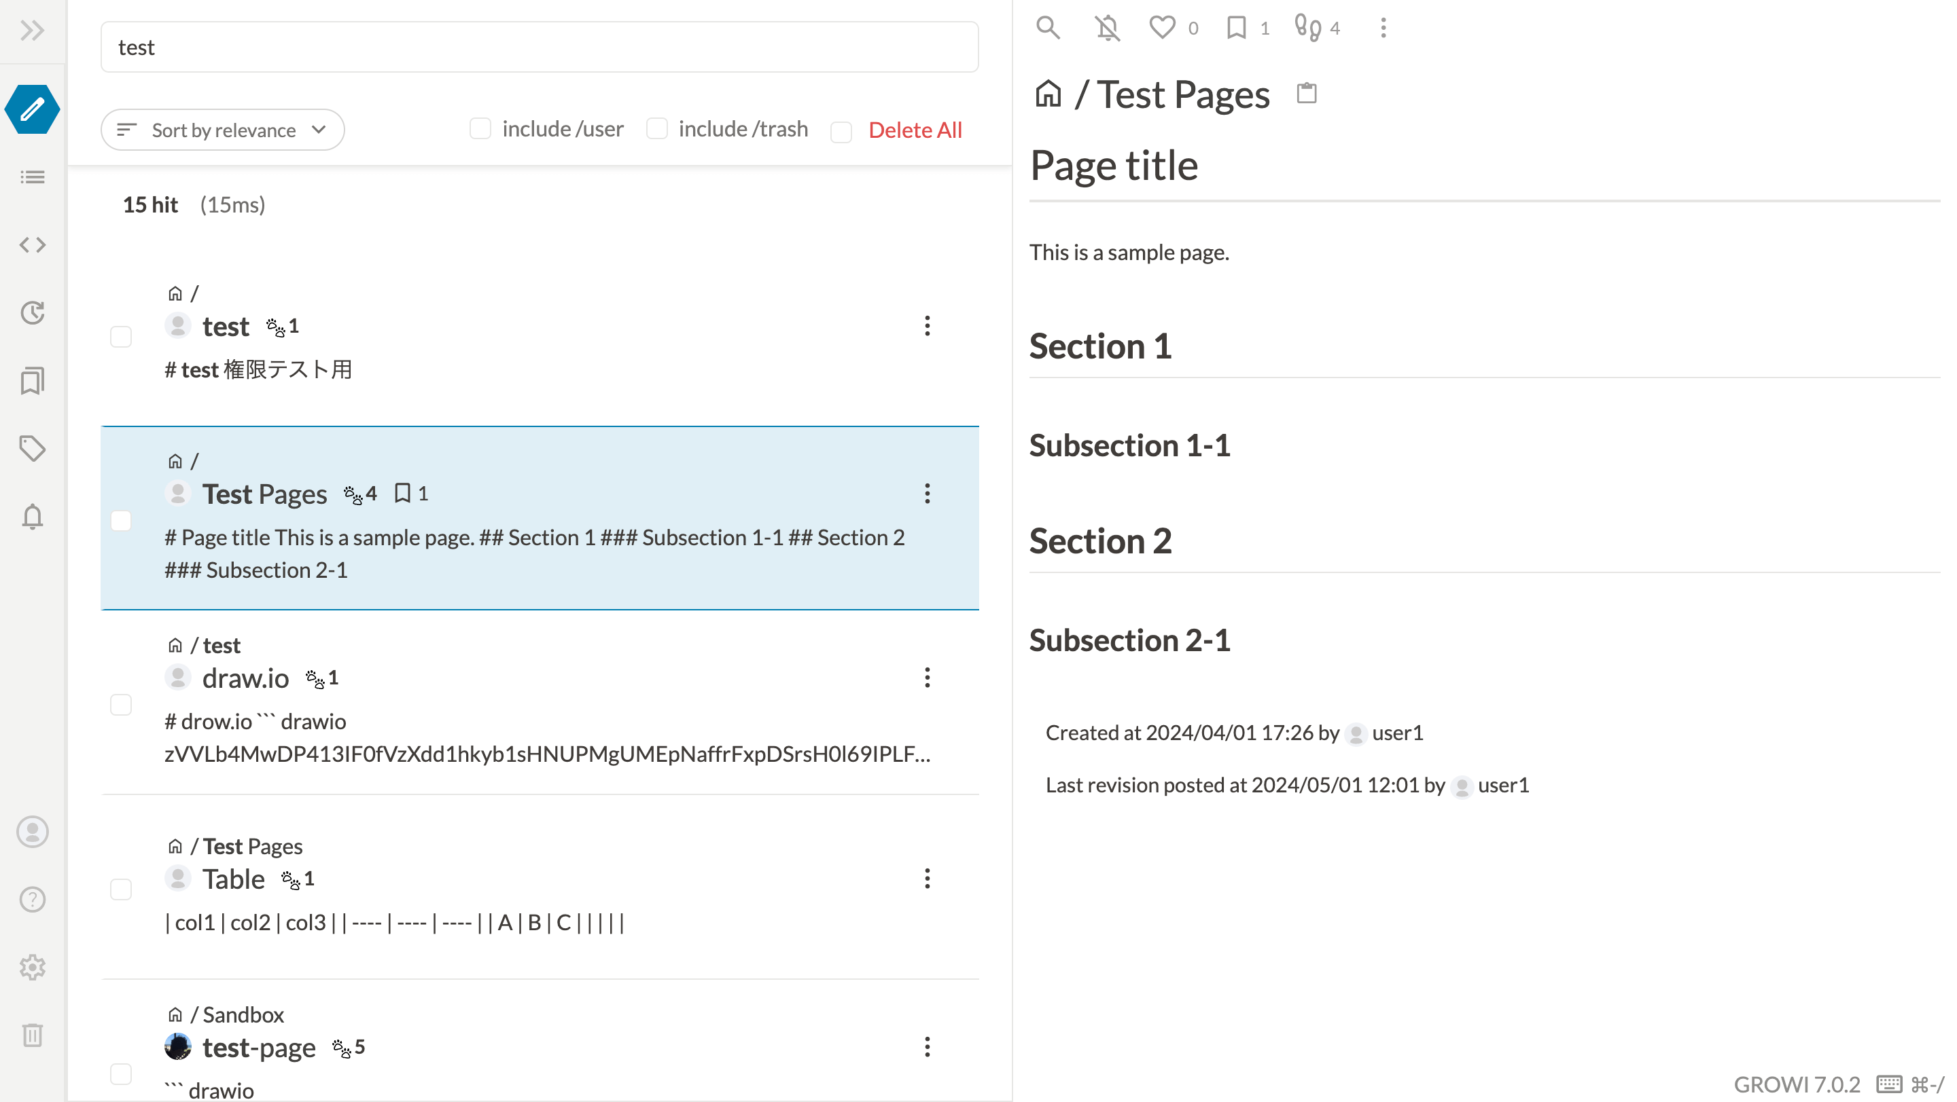Open notifications bell in sidebar

pos(32,516)
